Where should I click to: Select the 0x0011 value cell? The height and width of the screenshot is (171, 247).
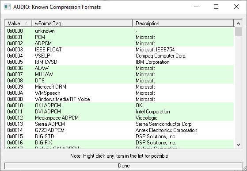15,112
